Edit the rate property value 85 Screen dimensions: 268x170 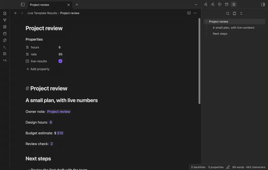coord(60,54)
